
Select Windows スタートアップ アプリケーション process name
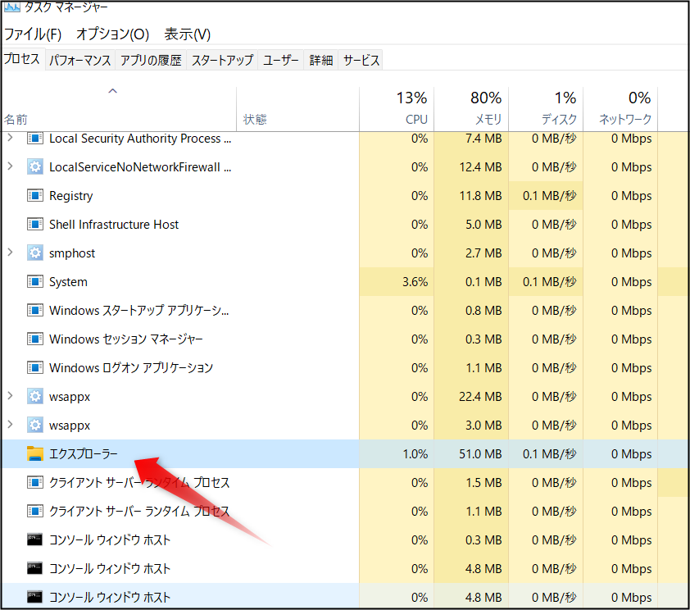click(138, 311)
